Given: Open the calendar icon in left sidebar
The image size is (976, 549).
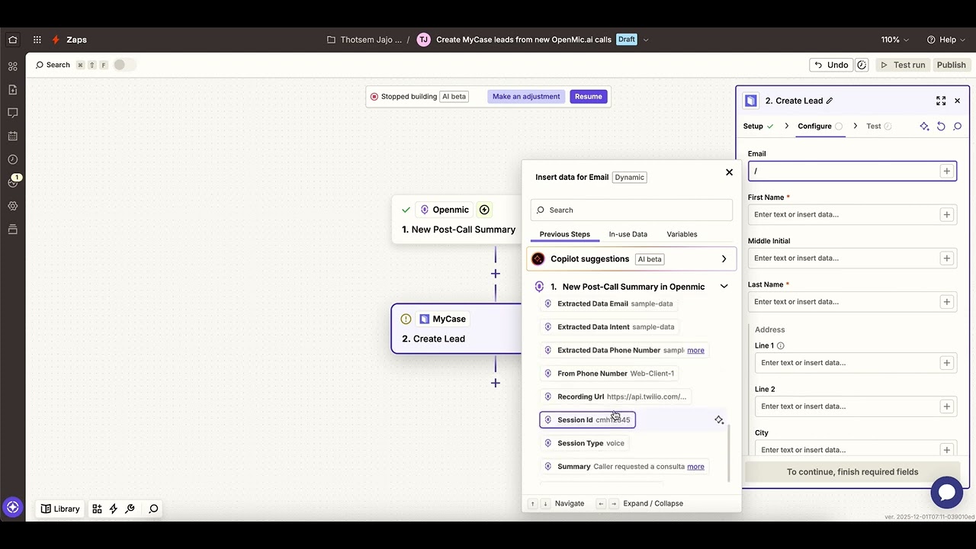Looking at the screenshot, I should coord(13,136).
